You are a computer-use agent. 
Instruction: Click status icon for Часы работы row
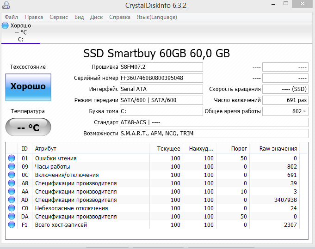(12, 167)
